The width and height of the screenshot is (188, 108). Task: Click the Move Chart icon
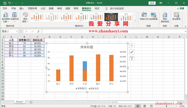pyautogui.click(x=176, y=15)
